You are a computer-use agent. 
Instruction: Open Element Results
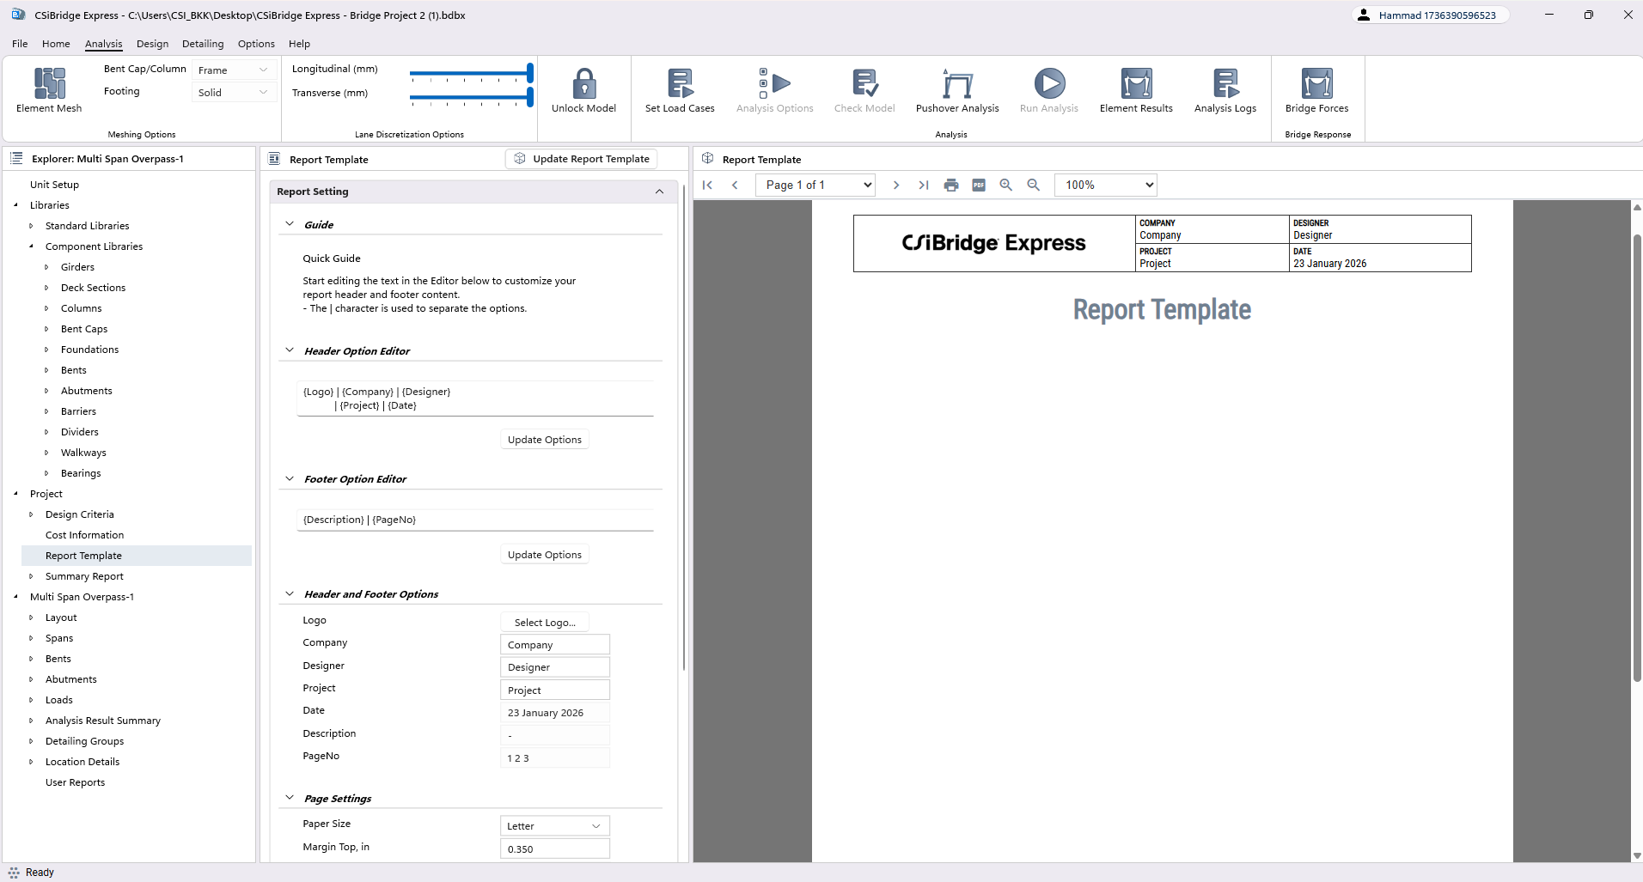tap(1136, 90)
